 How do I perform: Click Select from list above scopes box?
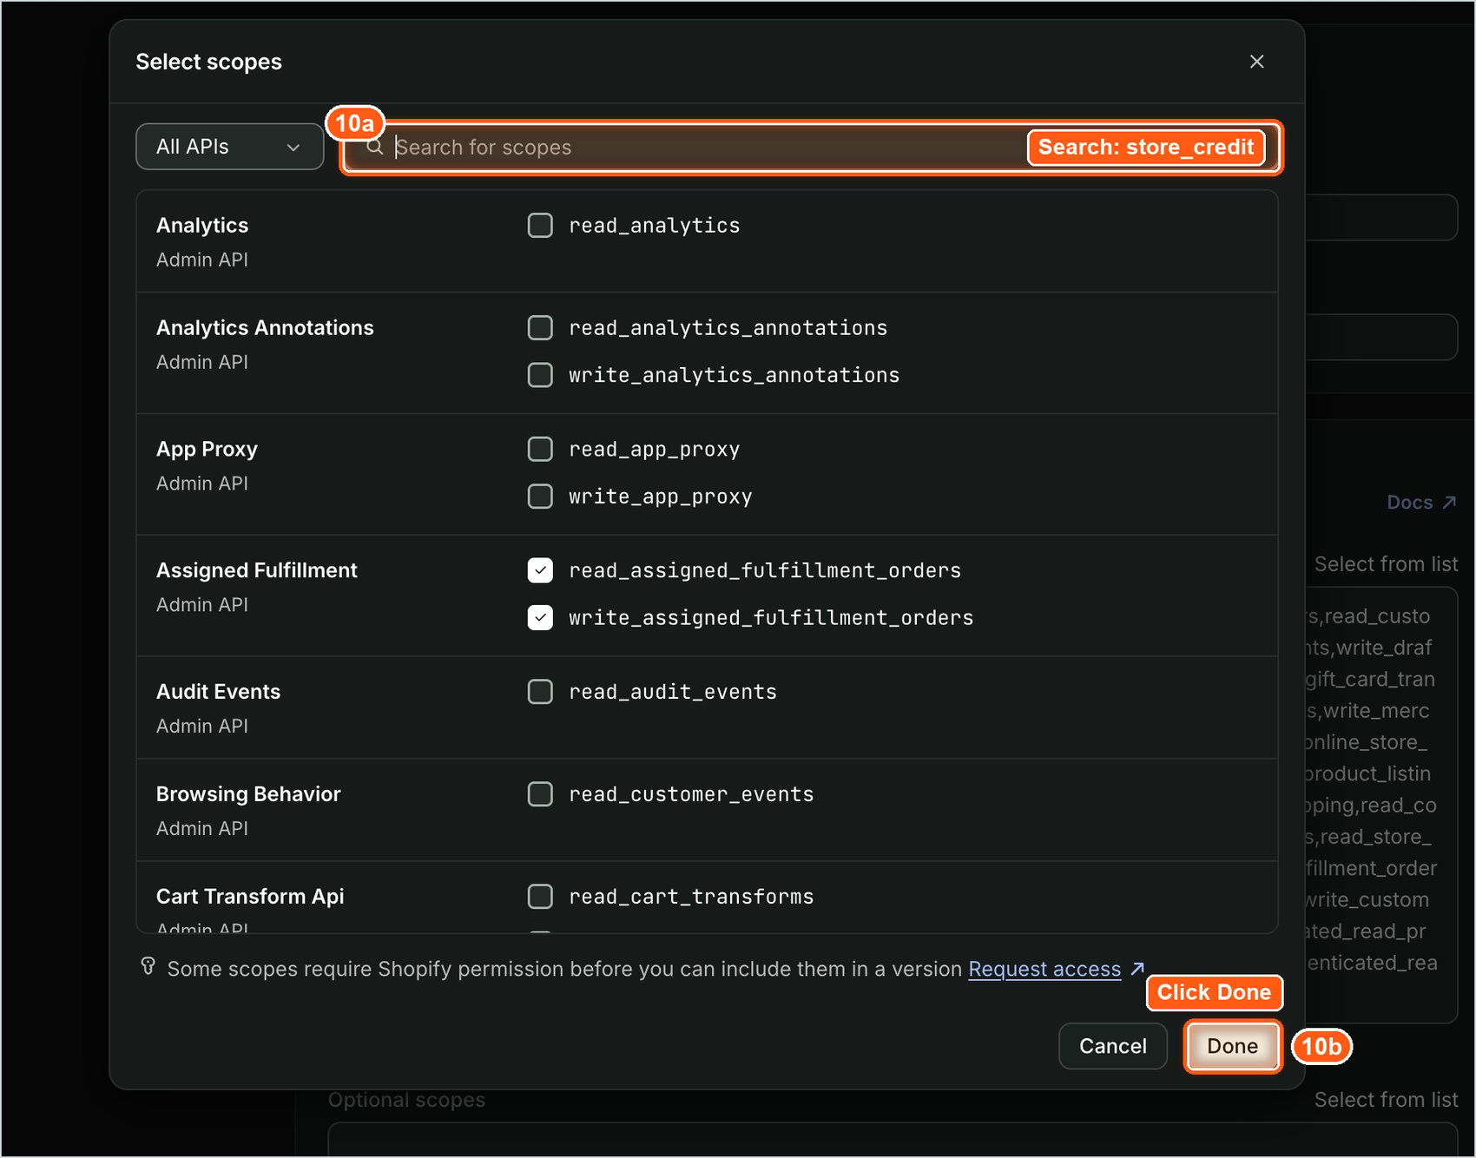(1386, 564)
